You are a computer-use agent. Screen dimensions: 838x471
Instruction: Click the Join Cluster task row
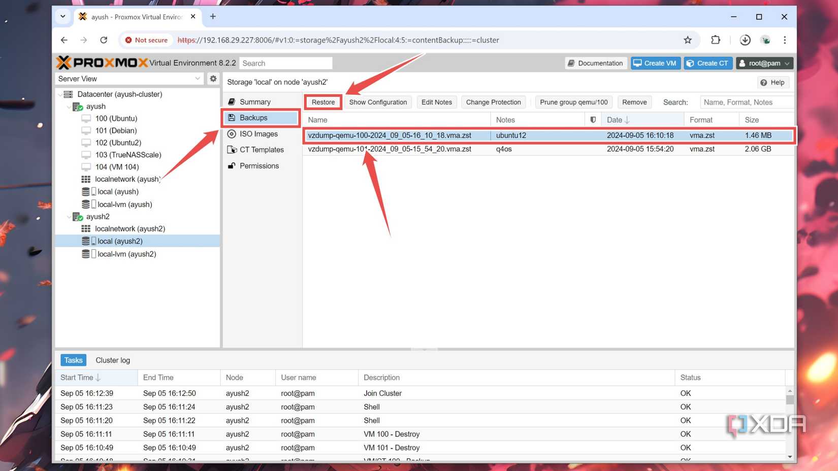(421, 393)
